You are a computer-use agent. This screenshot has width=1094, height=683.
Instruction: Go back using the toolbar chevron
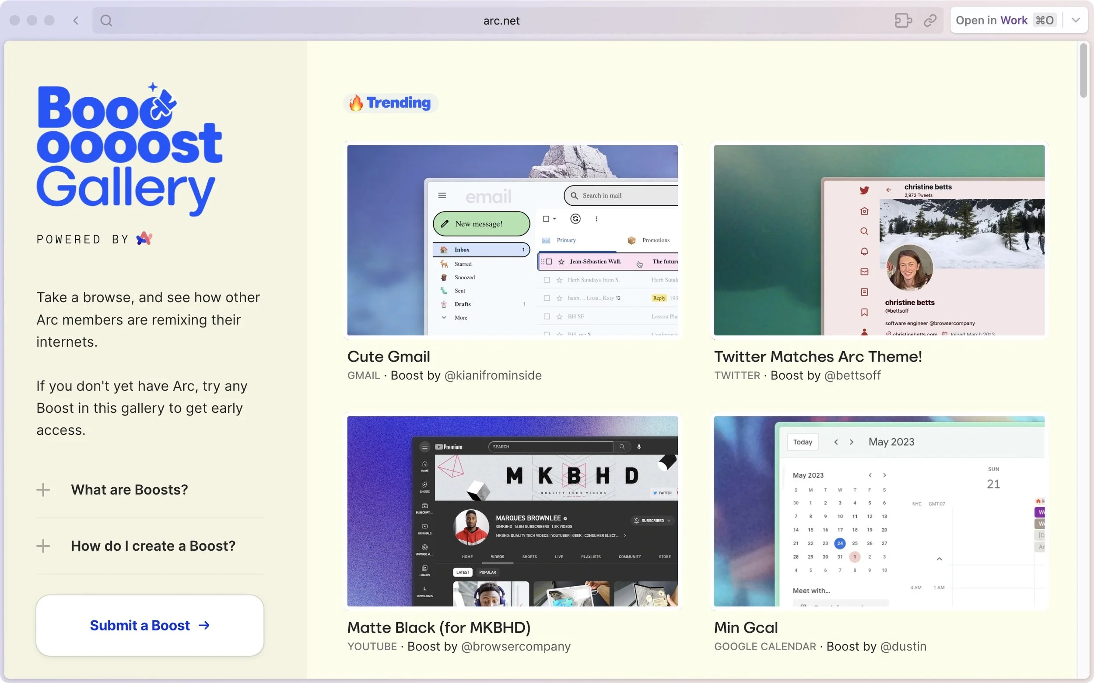click(76, 20)
